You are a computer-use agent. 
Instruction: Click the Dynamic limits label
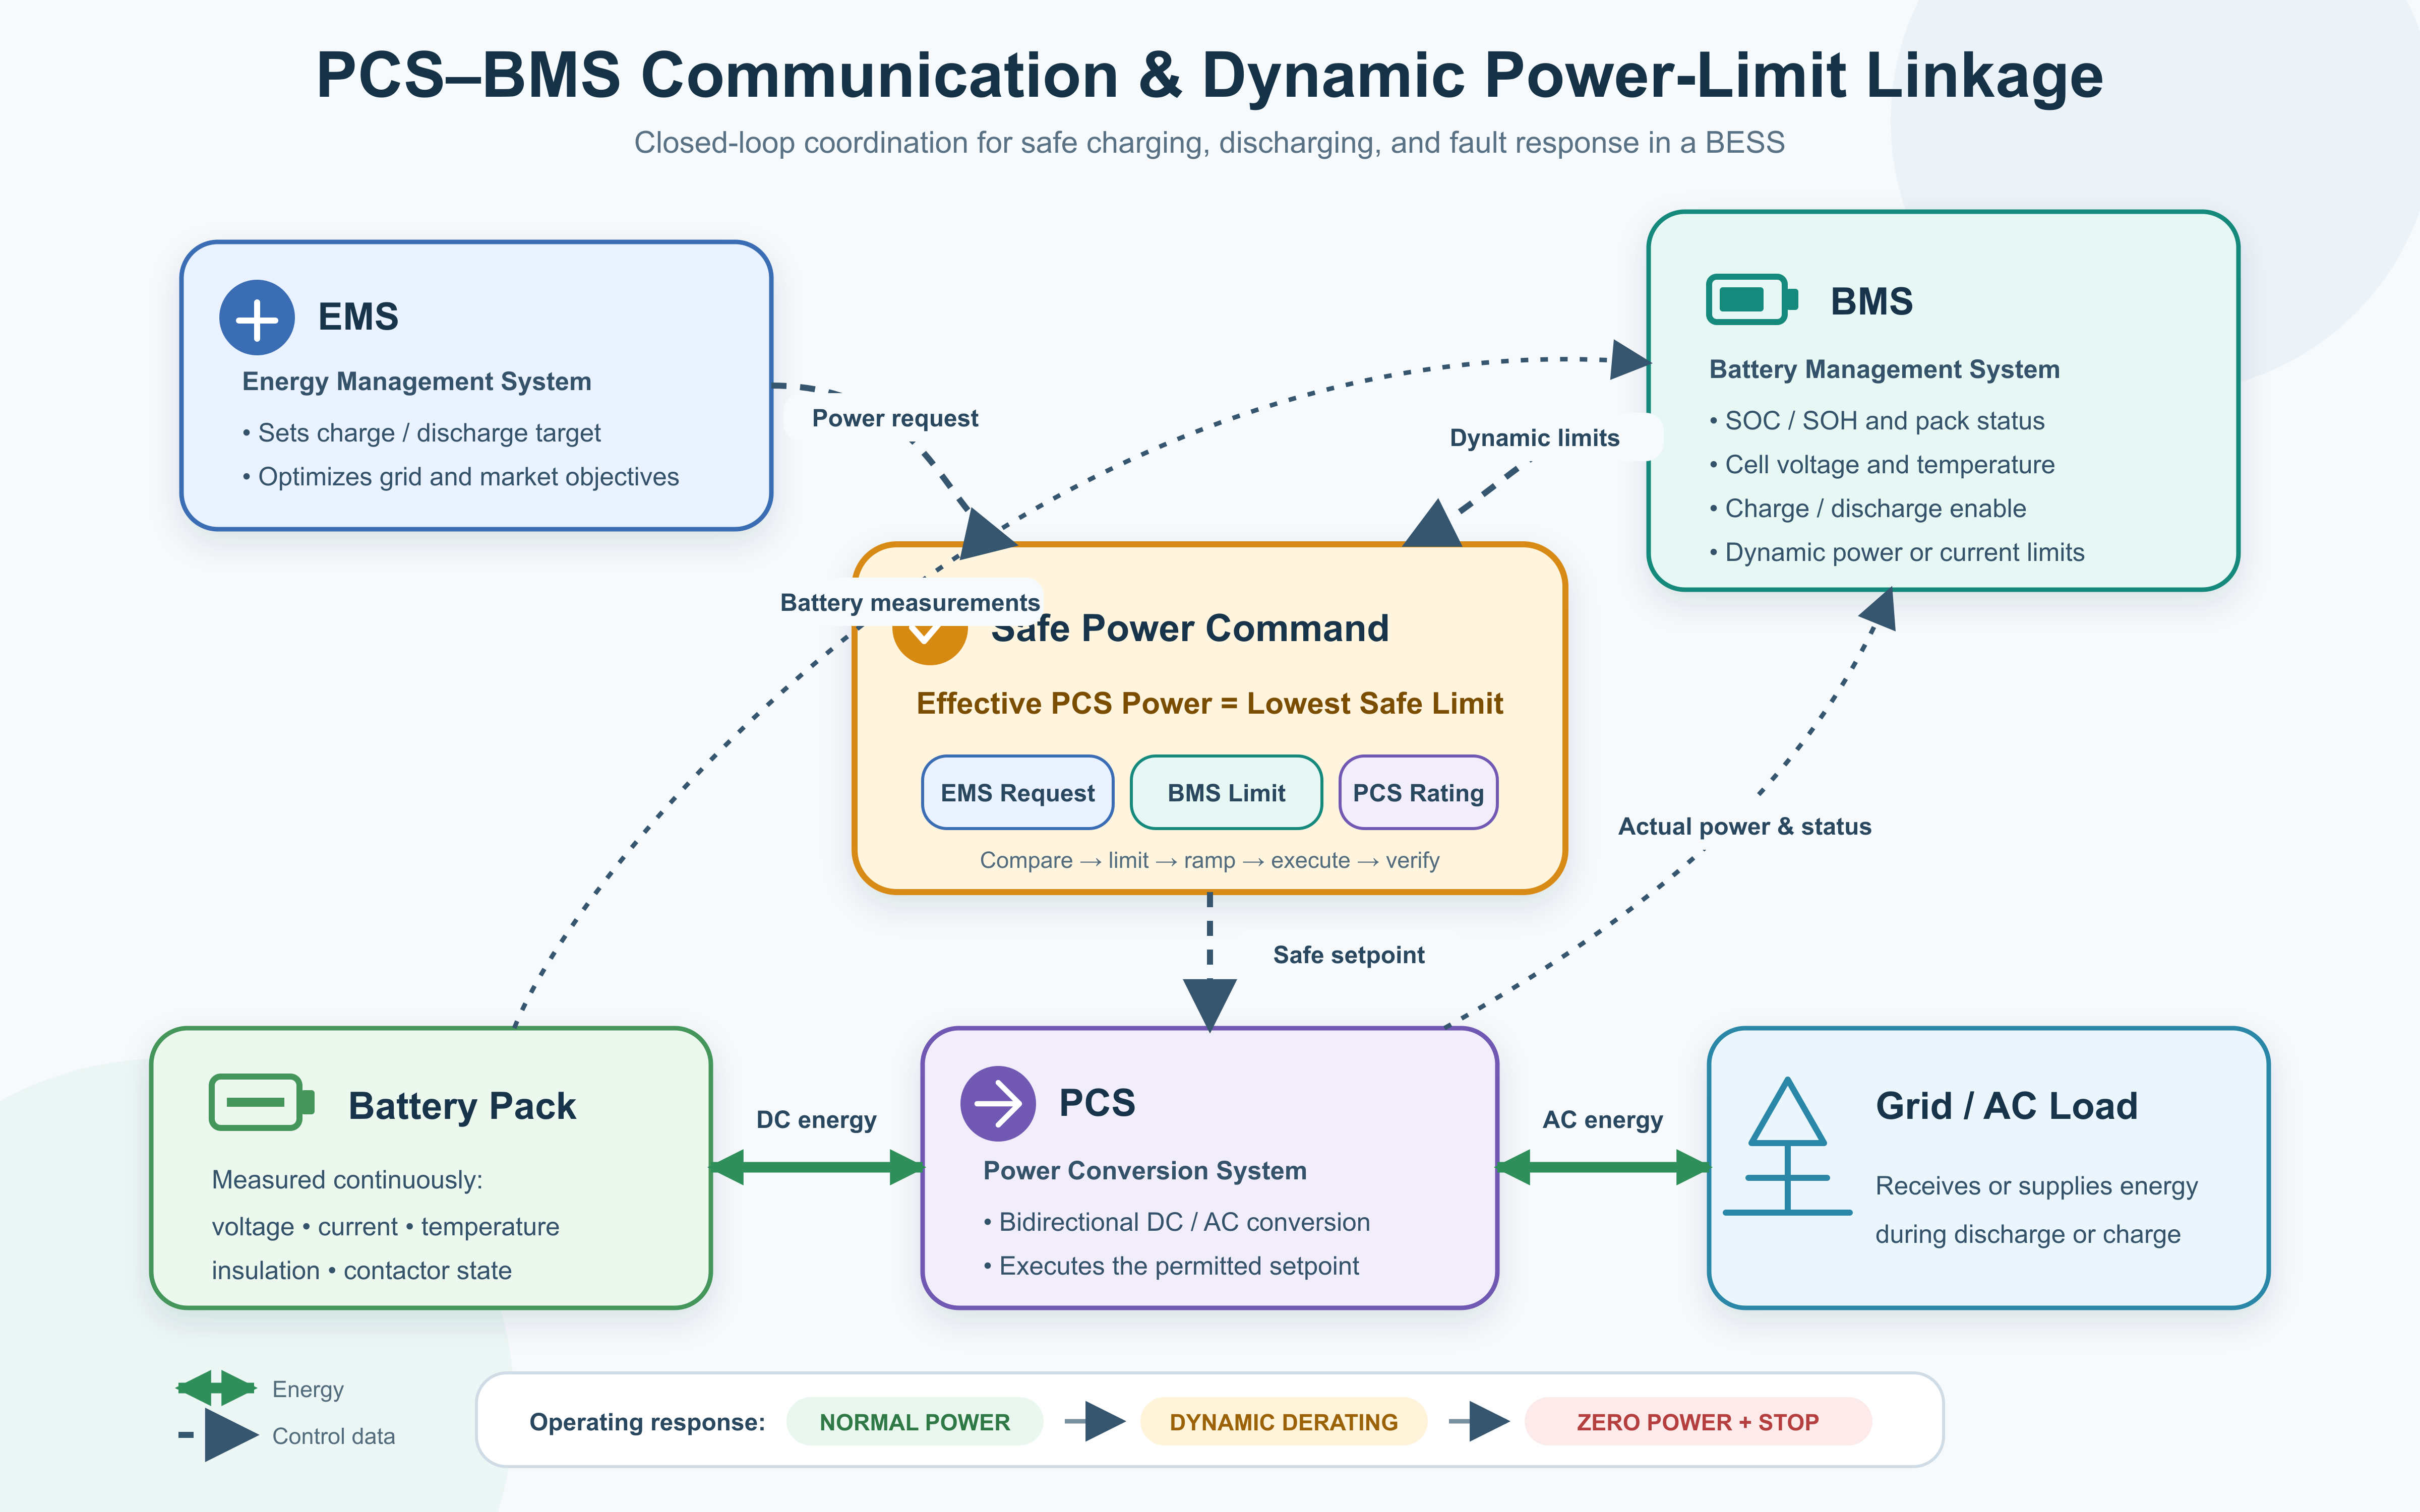[1534, 437]
